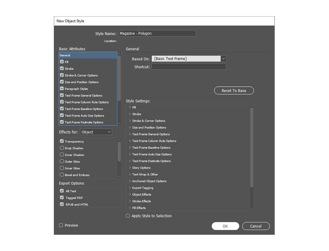329x251 pixels.
Task: Toggle Text Frame Footnote Options checkbox
Action: (62, 122)
